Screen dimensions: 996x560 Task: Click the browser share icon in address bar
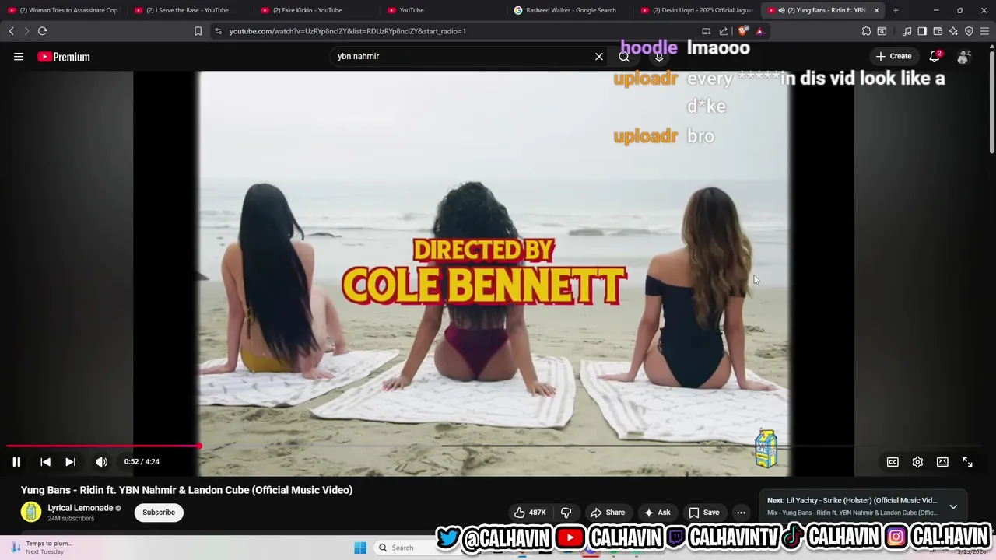point(724,31)
